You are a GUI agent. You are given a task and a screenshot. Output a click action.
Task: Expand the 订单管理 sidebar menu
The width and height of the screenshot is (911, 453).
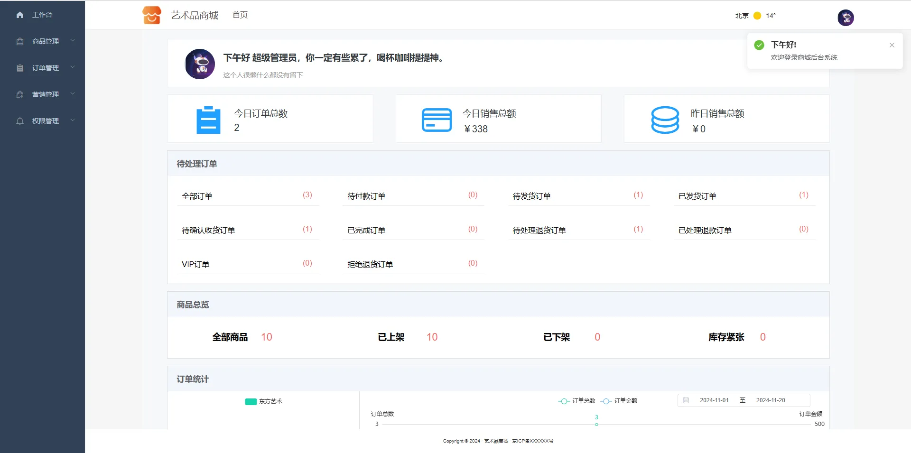point(46,68)
